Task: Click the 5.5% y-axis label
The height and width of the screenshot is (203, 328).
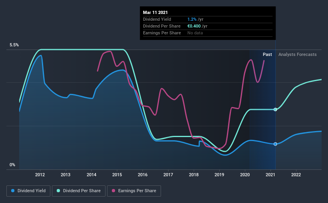Action: [x=14, y=45]
